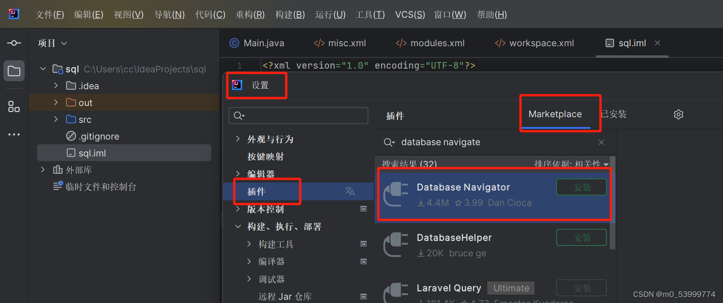Expand 版本控制 settings group
Image resolution: width=723 pixels, height=303 pixels.
coord(238,209)
